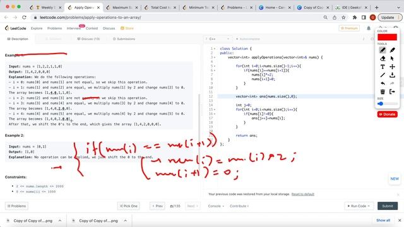The height and width of the screenshot is (227, 404).
Task: Toggle the Autocomplete option
Action: point(248,39)
